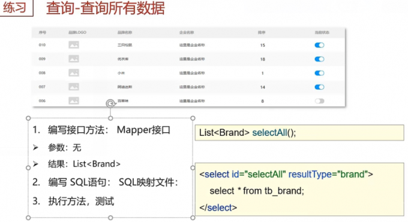Click the rotation handle above the text box

tap(110, 104)
